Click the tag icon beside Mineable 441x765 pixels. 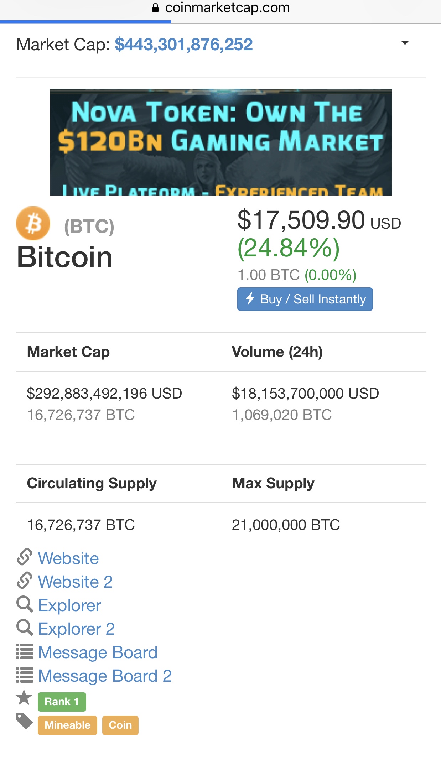coord(24,721)
